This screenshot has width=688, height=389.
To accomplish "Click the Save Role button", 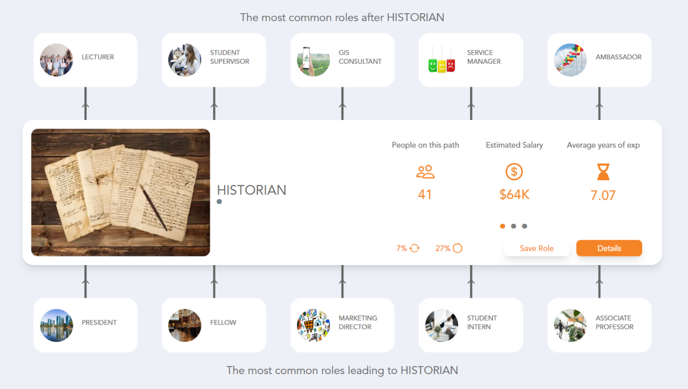I will 537,248.
